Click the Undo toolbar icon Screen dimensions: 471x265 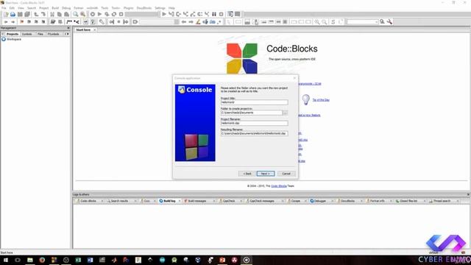click(36, 14)
